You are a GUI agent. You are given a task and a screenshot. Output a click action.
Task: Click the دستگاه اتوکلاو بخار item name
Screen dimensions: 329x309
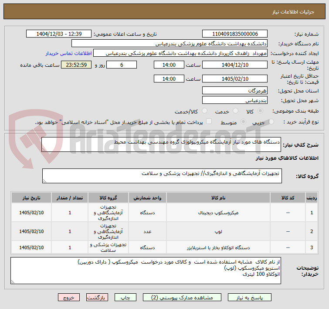click(218, 247)
